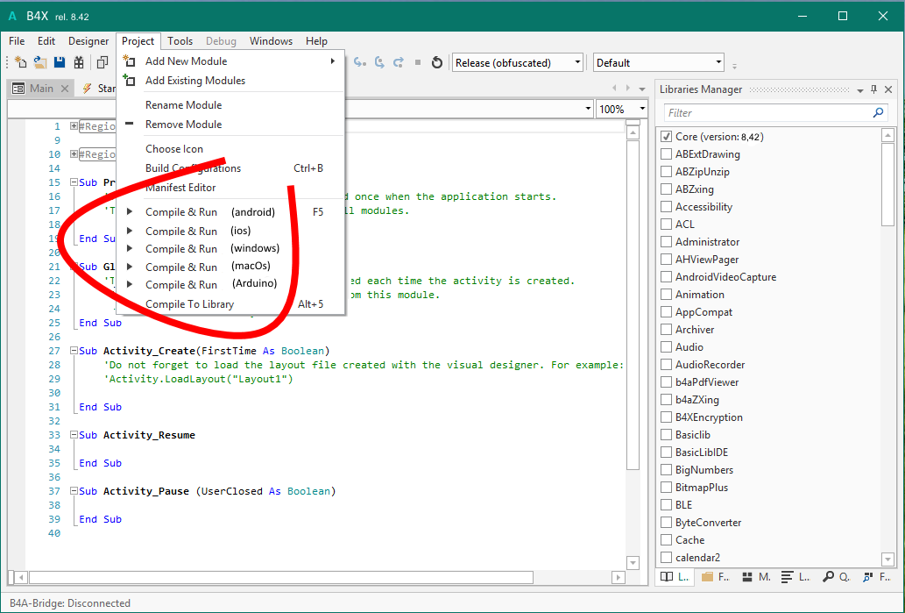
Task: Close the Main tab
Action: coord(65,89)
